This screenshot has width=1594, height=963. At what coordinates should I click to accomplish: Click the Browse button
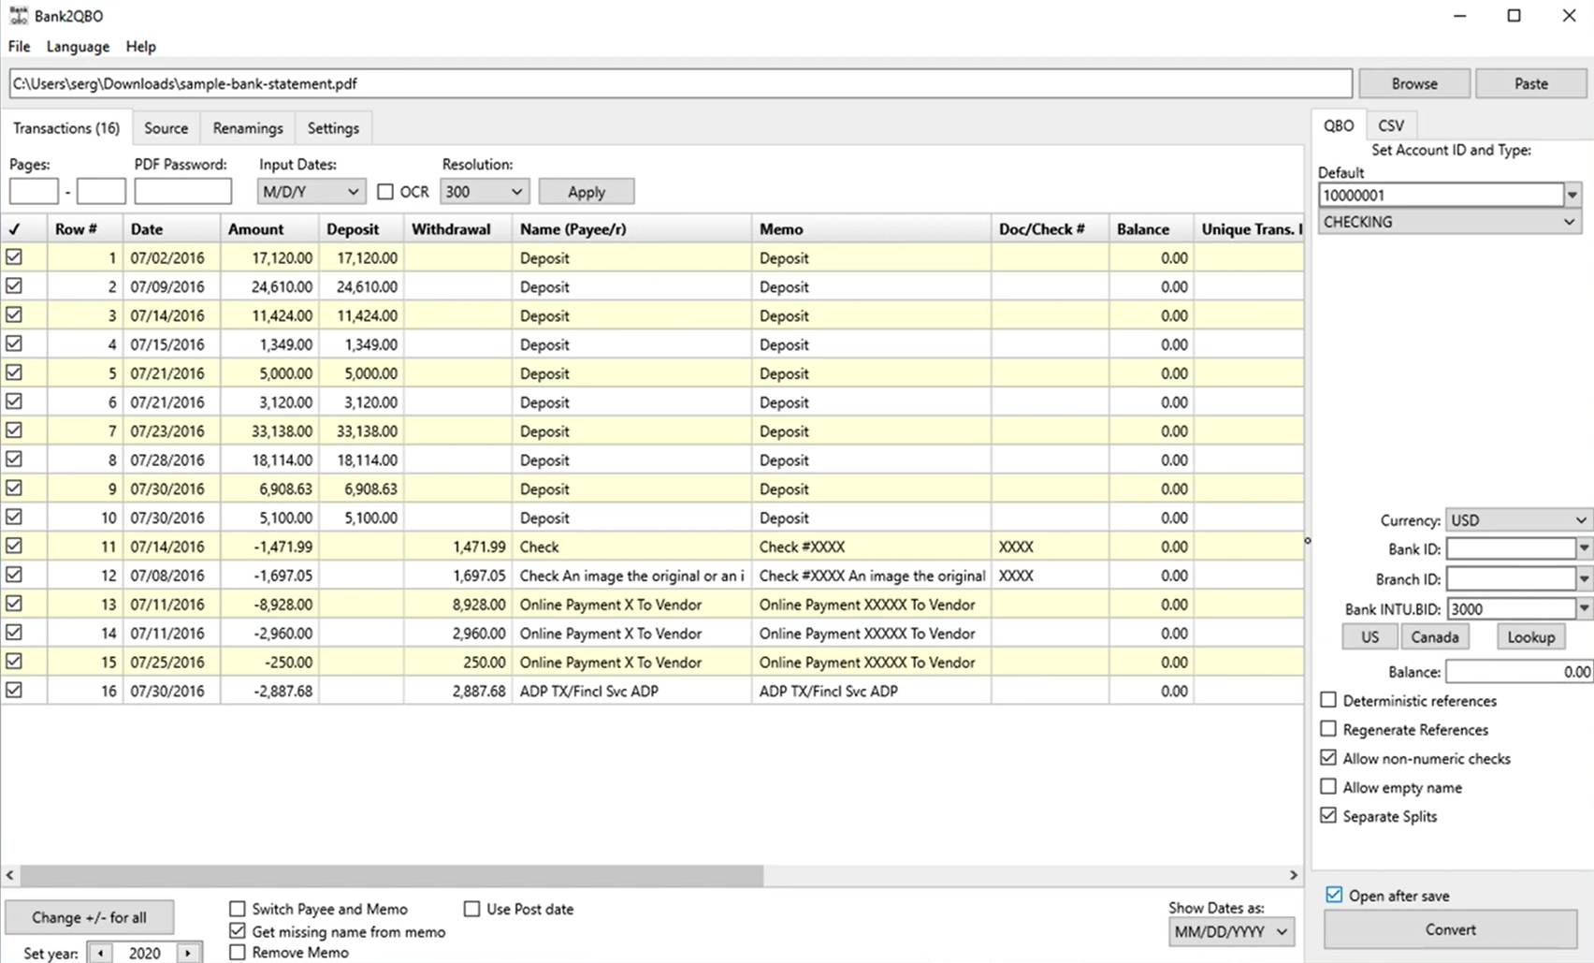coord(1414,83)
